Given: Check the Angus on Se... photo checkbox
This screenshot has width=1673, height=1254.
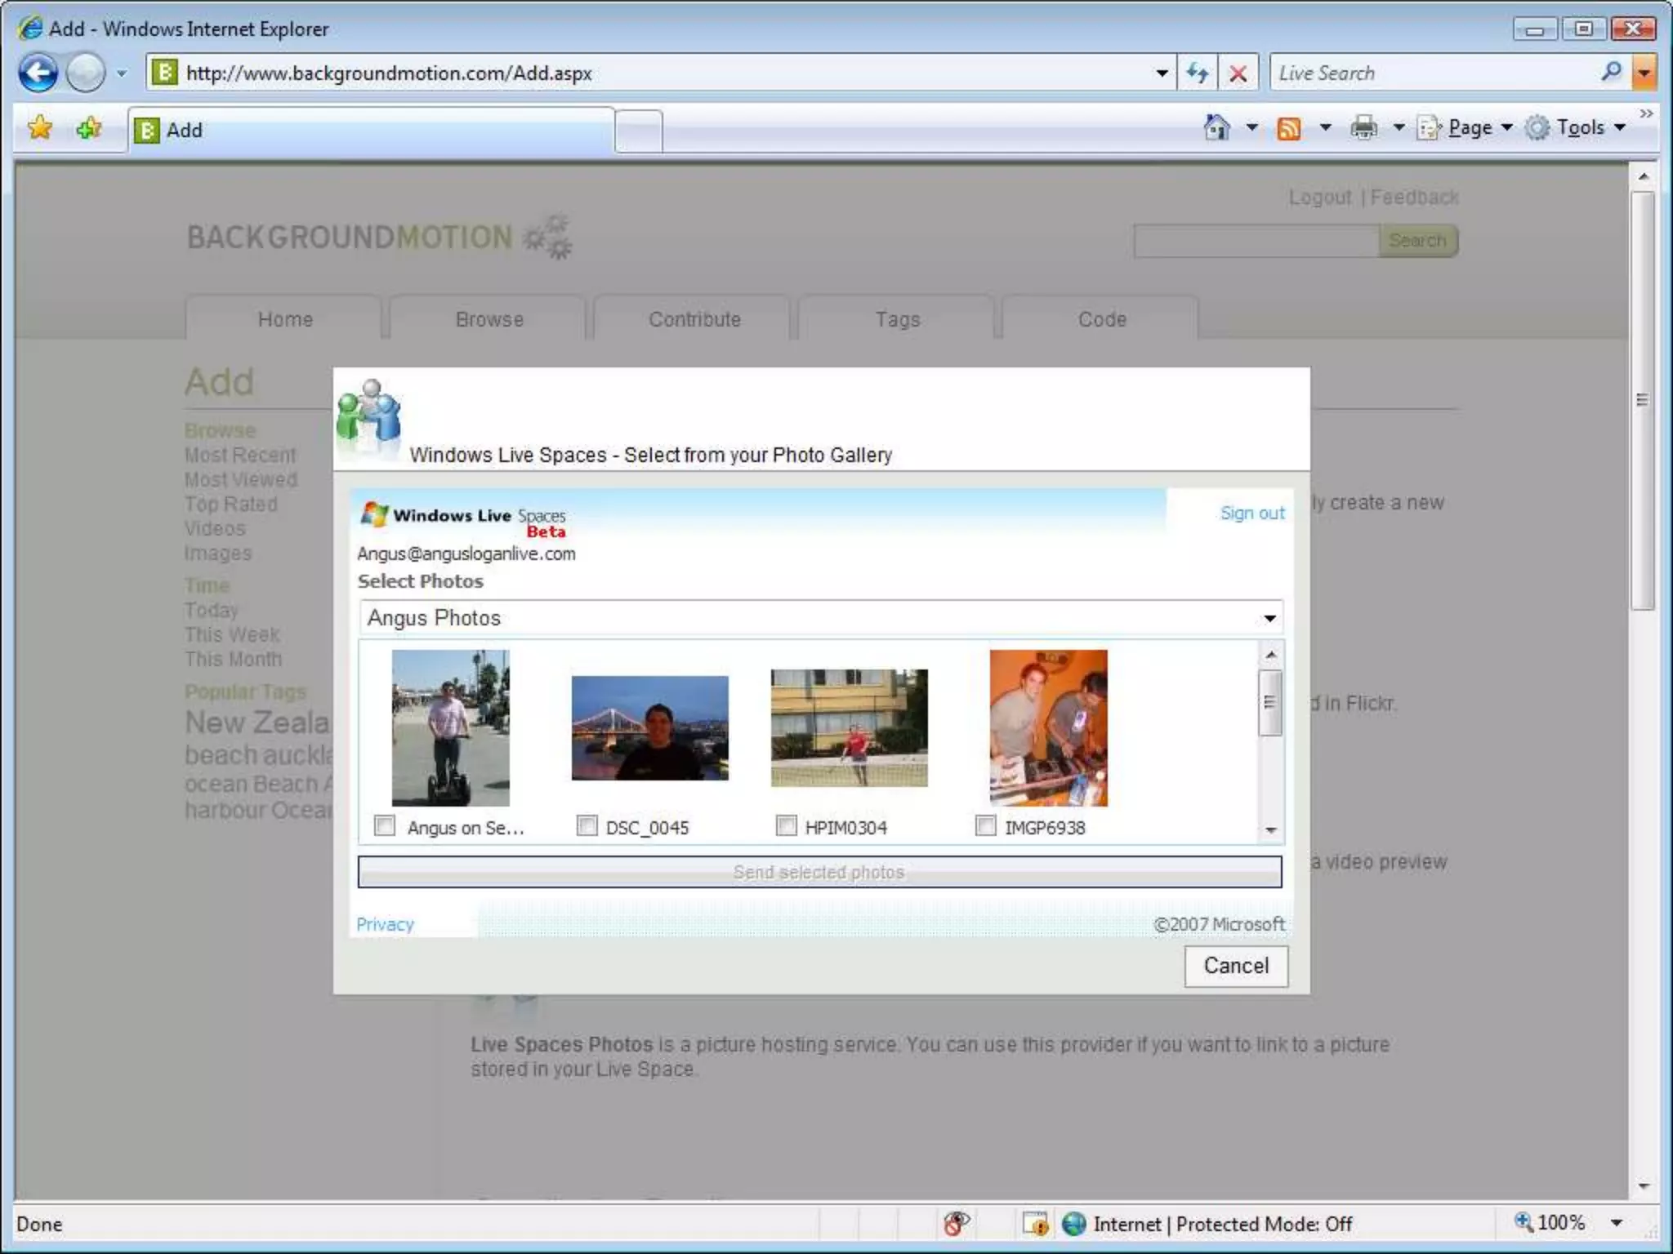Looking at the screenshot, I should (384, 825).
